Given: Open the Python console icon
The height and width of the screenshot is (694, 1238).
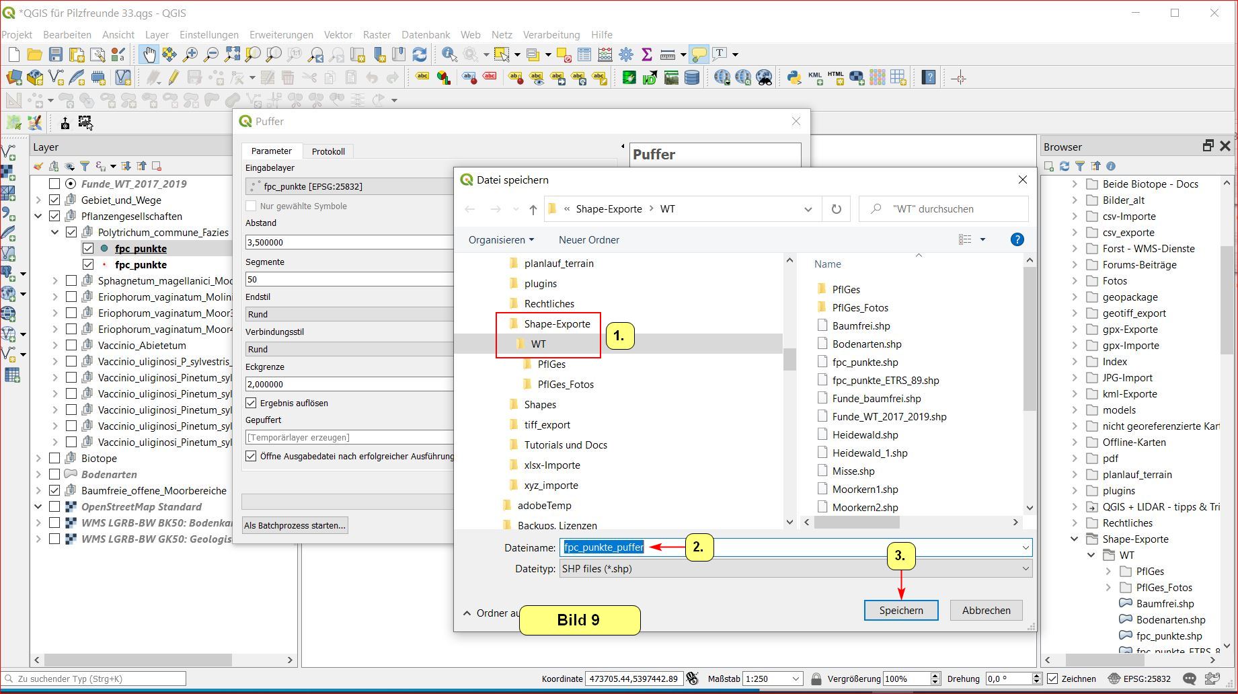Looking at the screenshot, I should [x=794, y=78].
